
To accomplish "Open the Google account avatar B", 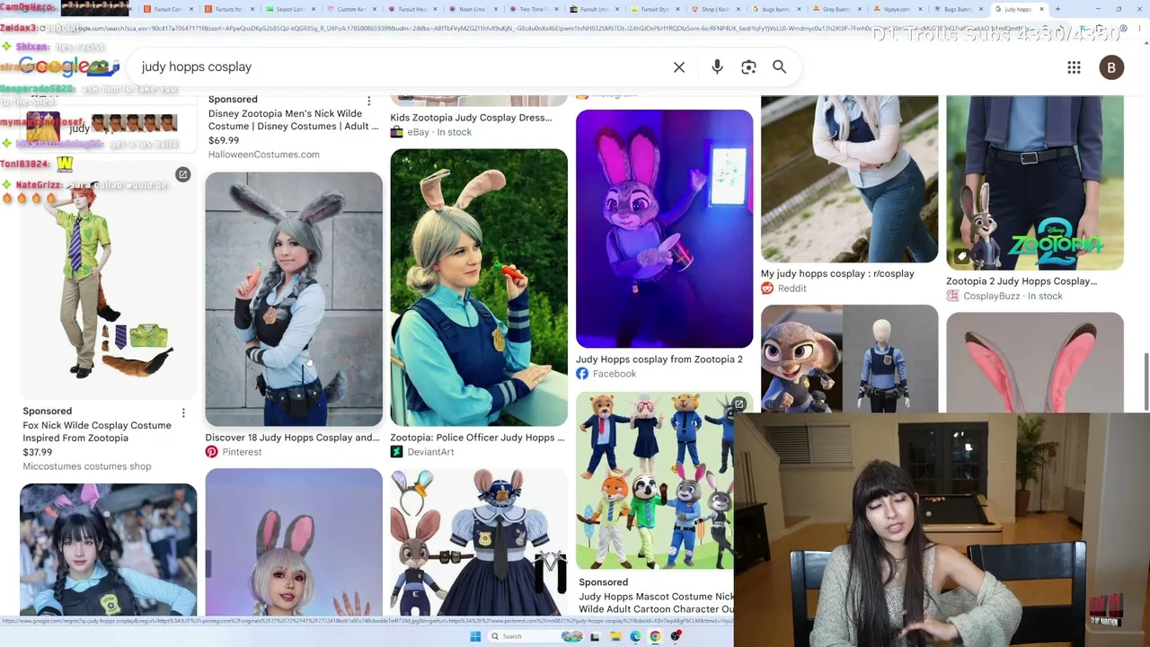I will 1111,67.
